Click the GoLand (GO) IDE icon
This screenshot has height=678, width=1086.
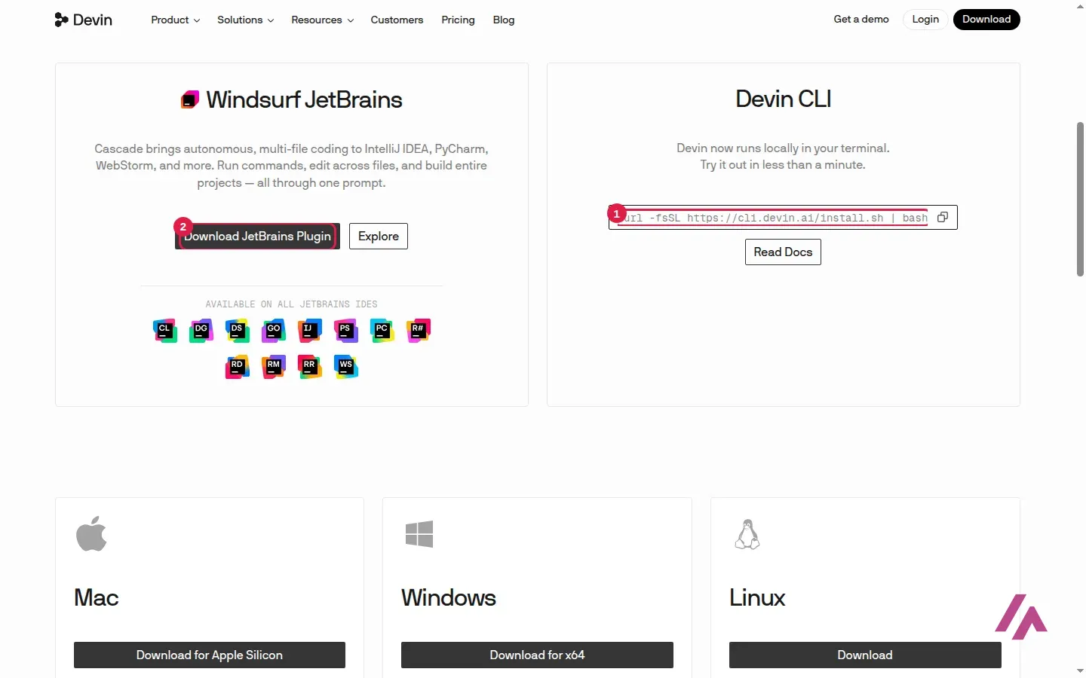click(273, 331)
